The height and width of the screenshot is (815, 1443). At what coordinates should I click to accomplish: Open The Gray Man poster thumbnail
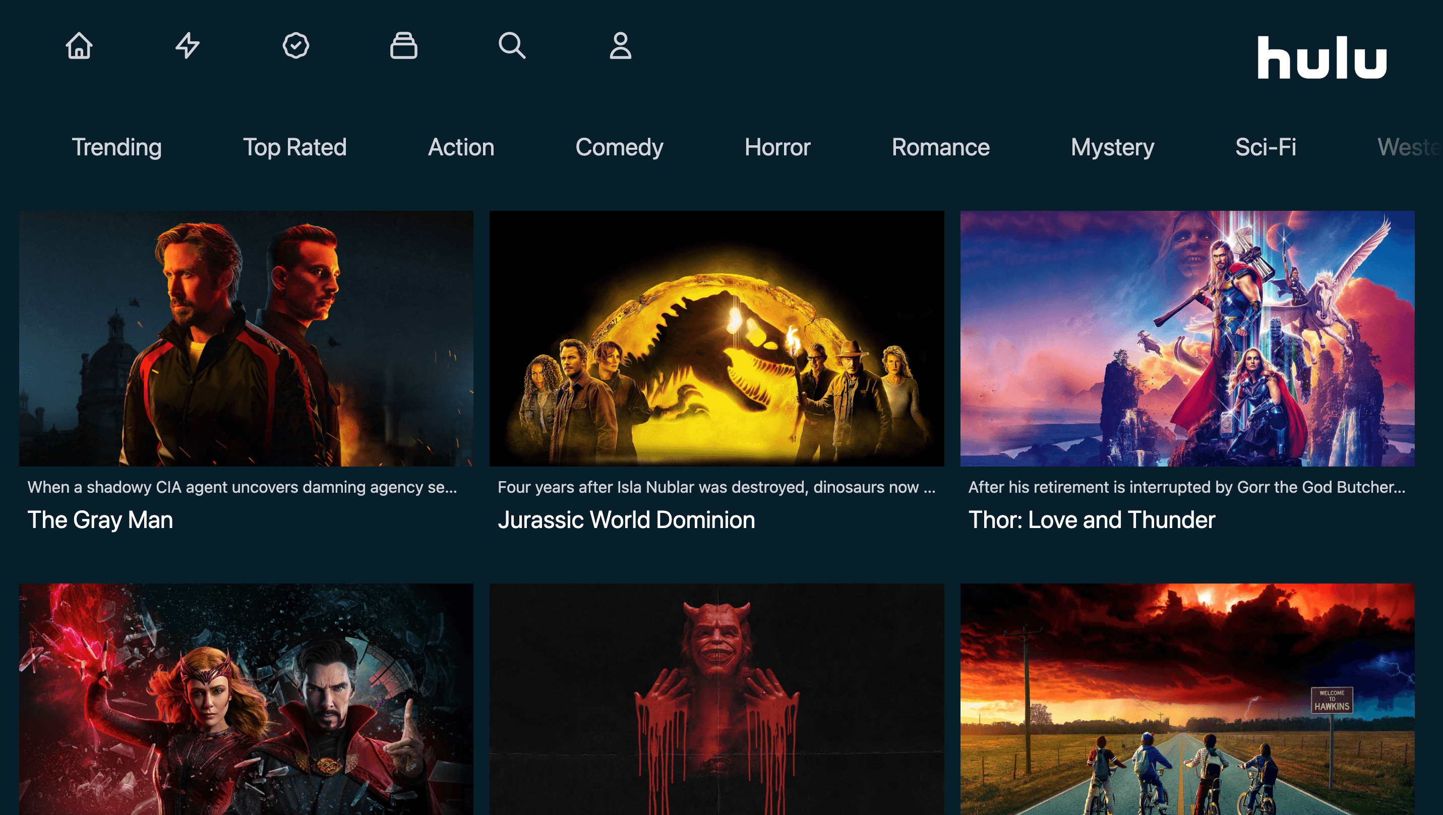point(246,338)
